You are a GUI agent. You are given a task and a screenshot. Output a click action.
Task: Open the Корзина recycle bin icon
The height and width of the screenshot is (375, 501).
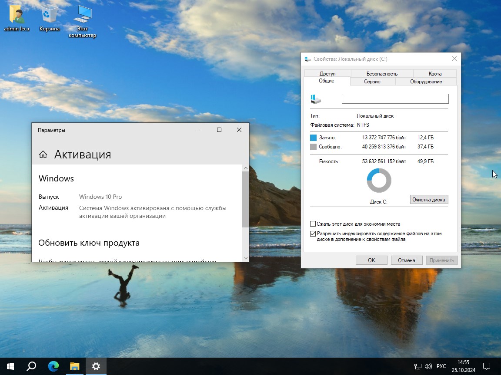[49, 15]
